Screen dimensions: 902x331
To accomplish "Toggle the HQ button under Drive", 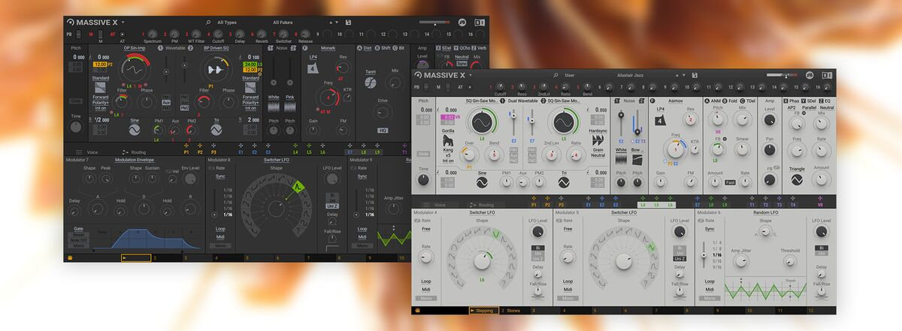I will coord(383,130).
